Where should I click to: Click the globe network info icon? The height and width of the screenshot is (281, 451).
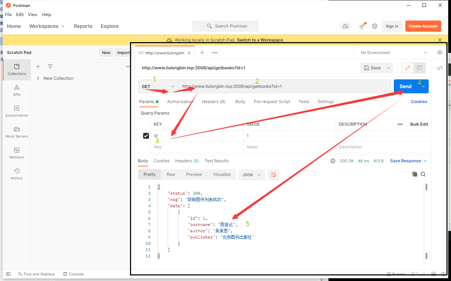tap(333, 161)
